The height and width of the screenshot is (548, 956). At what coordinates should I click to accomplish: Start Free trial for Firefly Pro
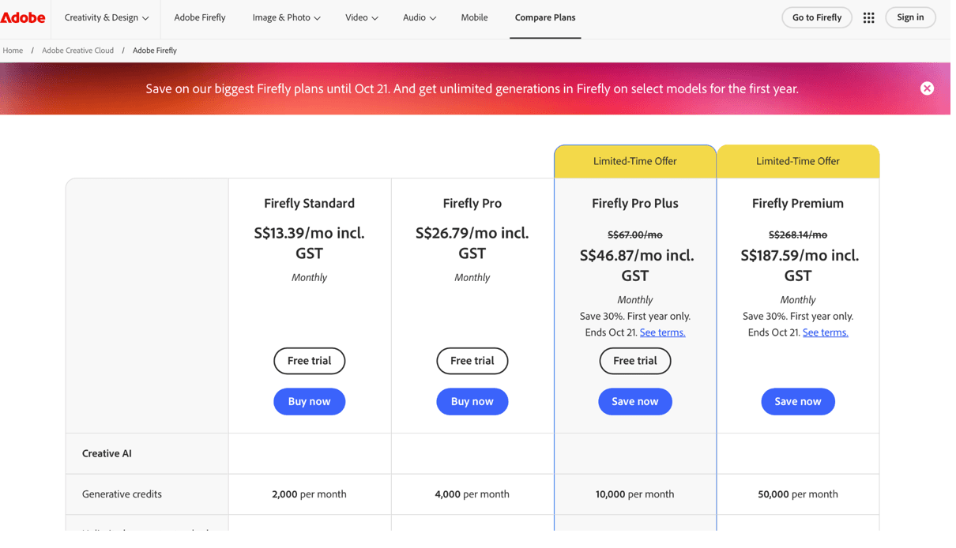(x=472, y=361)
